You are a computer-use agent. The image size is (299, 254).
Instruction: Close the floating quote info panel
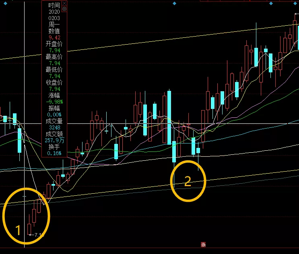tap(64, 3)
